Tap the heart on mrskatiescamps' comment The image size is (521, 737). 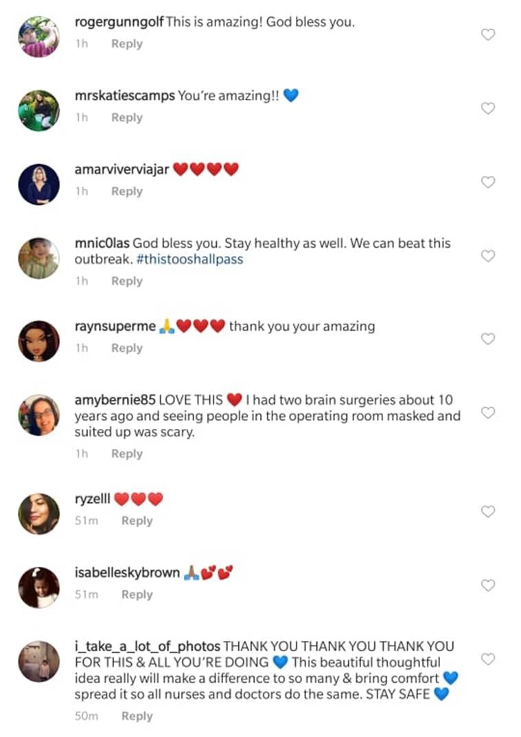coord(487,108)
